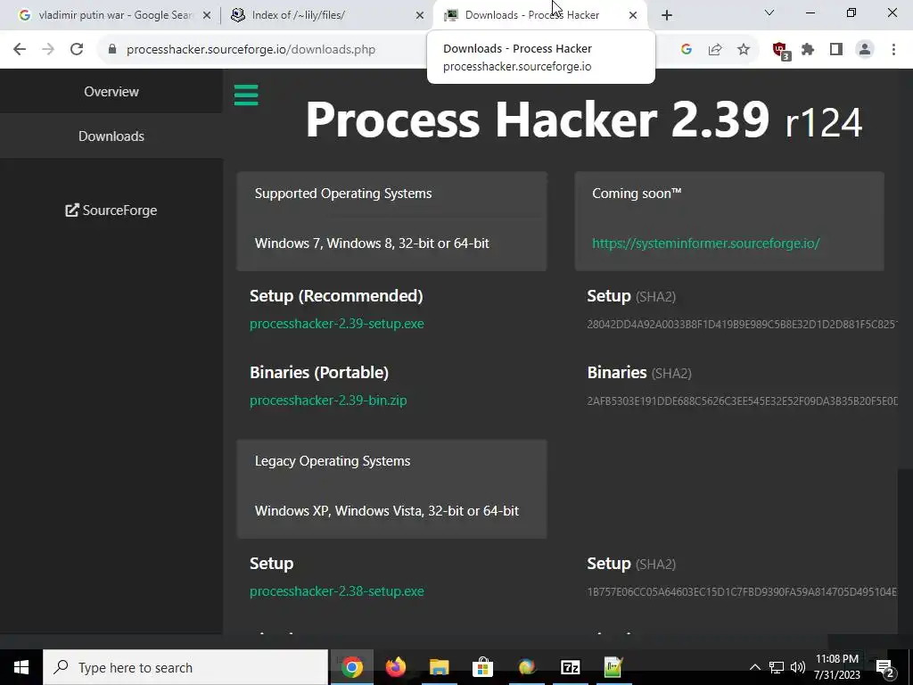Viewport: 913px width, 685px height.
Task: Click the forward navigation arrow
Action: click(x=48, y=50)
